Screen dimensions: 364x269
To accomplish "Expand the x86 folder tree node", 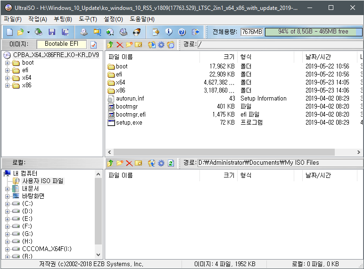I will tap(7, 85).
